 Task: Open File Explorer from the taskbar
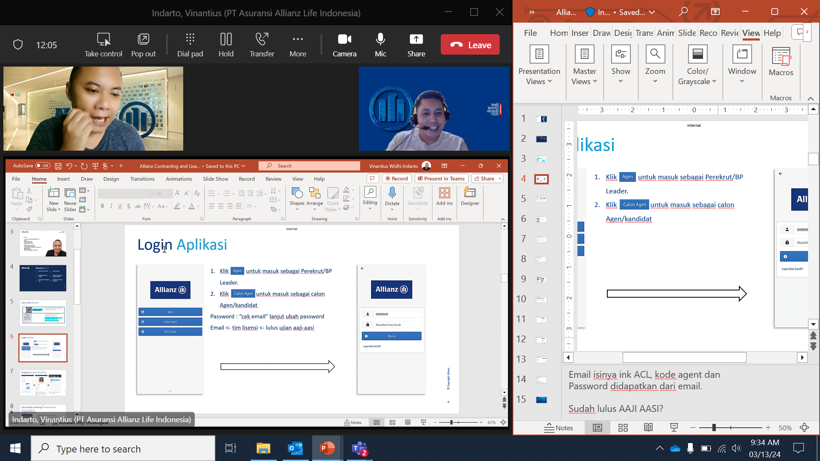pyautogui.click(x=263, y=448)
